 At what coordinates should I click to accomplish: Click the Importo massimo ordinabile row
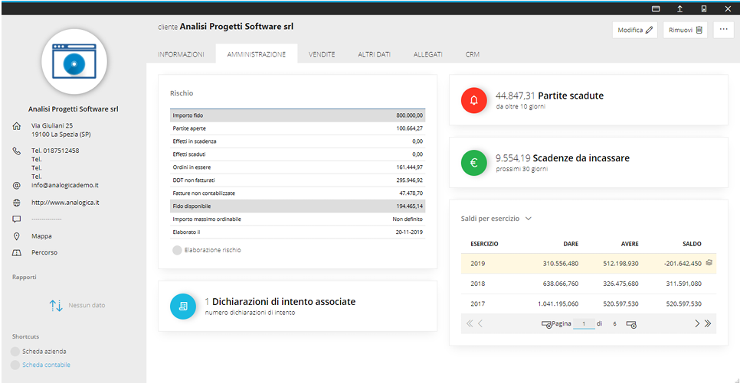297,219
